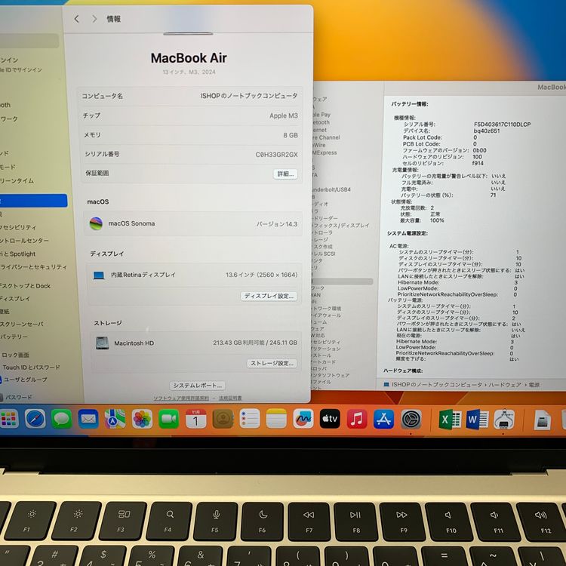
Task: Select バッテリー in the settings sidebar
Action: coord(14,337)
